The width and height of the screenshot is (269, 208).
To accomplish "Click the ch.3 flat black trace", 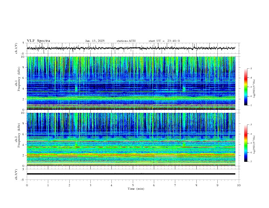I will click(x=131, y=174).
